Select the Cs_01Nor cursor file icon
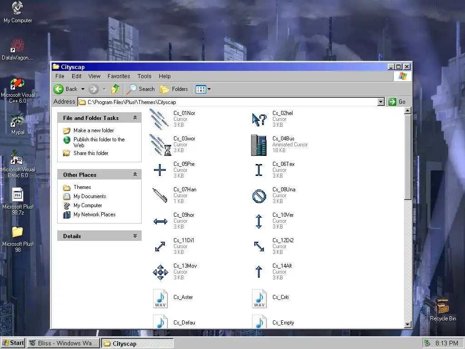This screenshot has height=349, width=465. pyautogui.click(x=159, y=119)
